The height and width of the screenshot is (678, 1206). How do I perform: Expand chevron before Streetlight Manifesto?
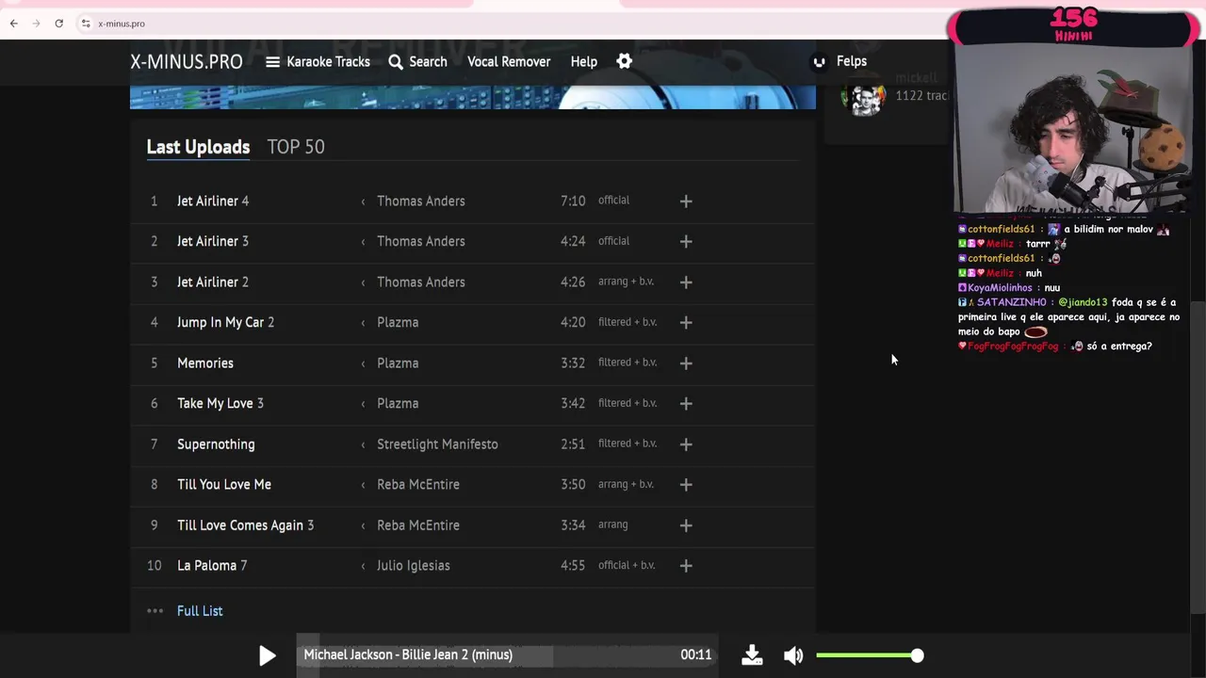pyautogui.click(x=363, y=444)
